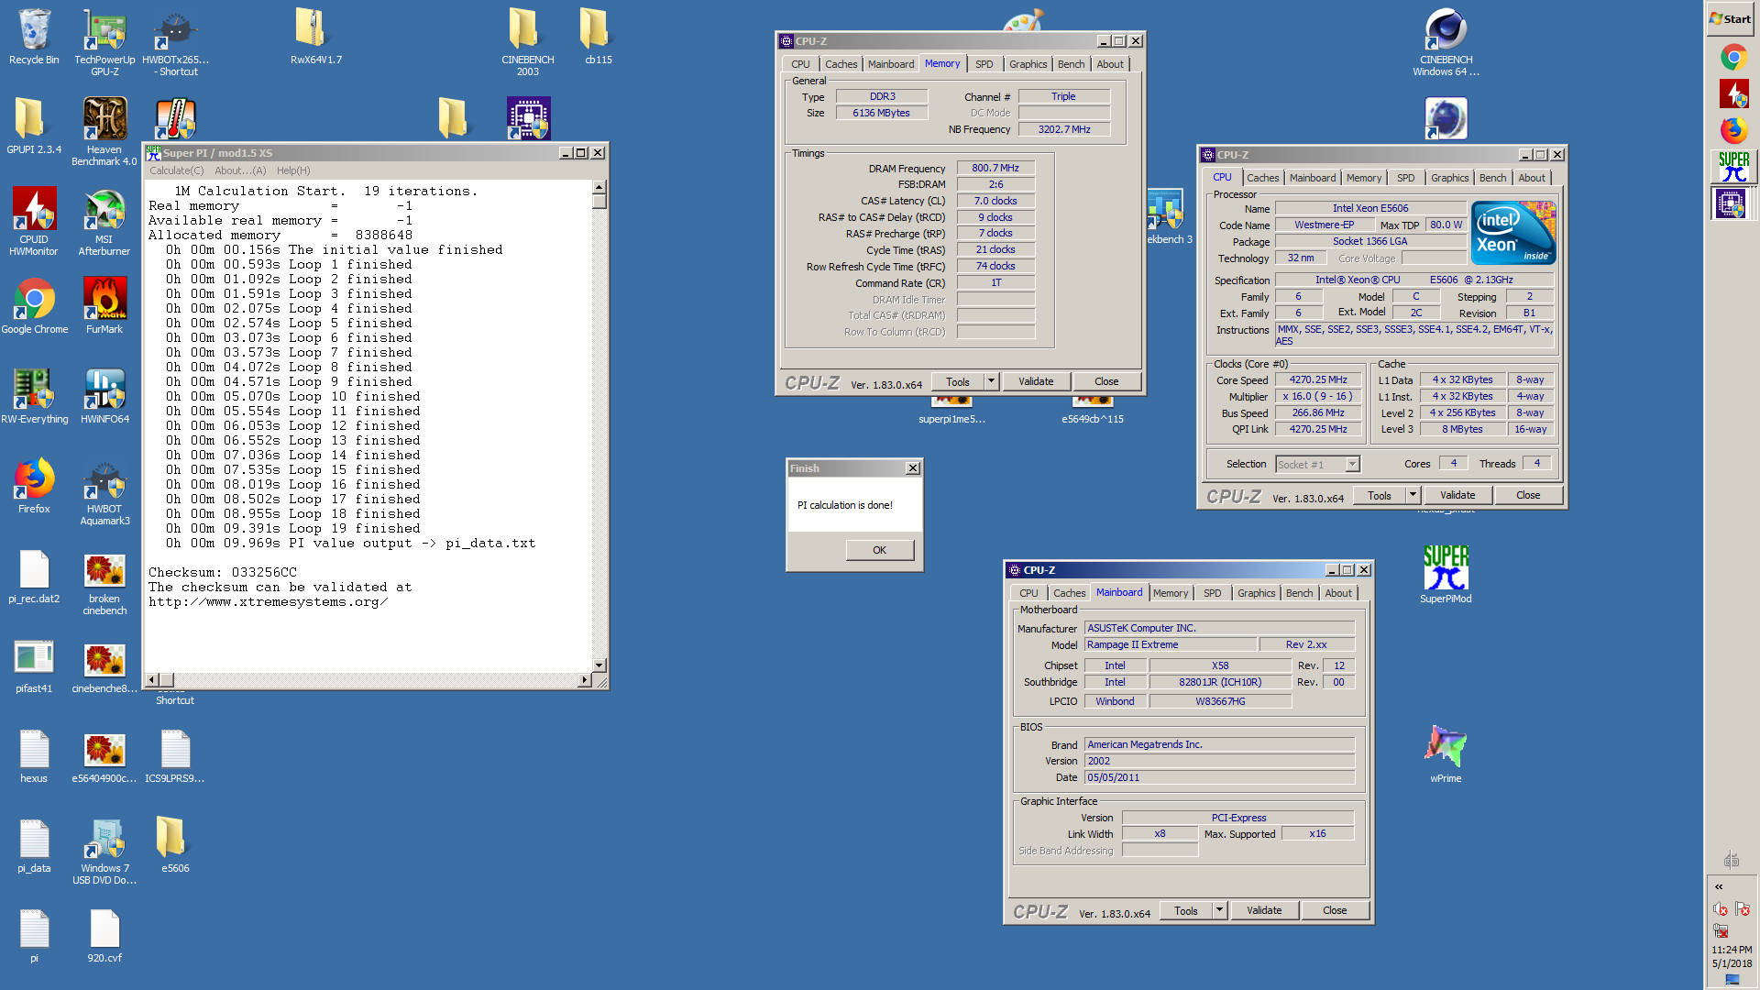Click Close button in Mainboard CPU-Z window

pos(1335,910)
